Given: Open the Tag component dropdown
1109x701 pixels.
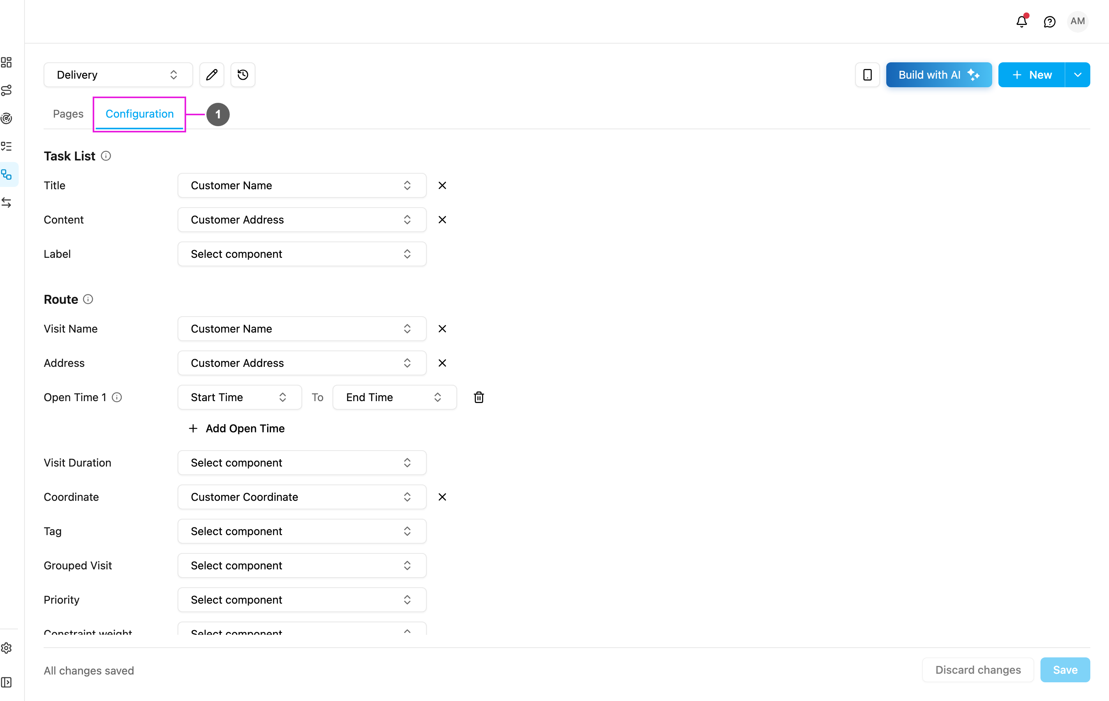Looking at the screenshot, I should click(x=302, y=531).
